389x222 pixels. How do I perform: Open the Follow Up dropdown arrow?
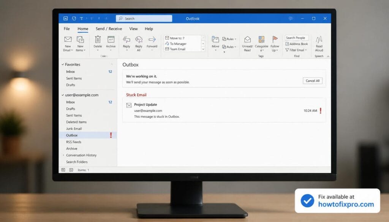pyautogui.click(x=277, y=50)
